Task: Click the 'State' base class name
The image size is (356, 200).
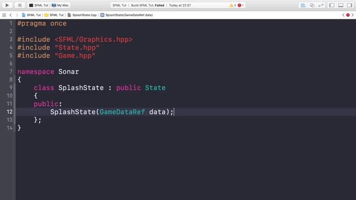Action: (x=155, y=88)
